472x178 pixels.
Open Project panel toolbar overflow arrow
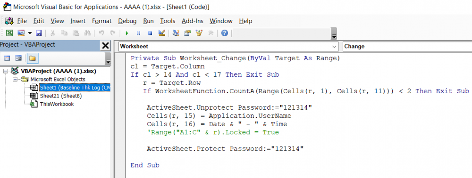point(109,58)
